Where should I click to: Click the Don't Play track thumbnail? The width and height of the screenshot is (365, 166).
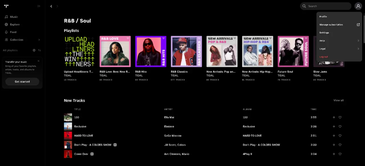[68, 145]
